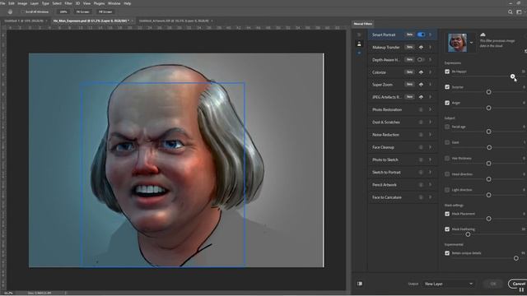527x296 pixels.
Task: Download the Colorize filter from cloud
Action: (421, 72)
